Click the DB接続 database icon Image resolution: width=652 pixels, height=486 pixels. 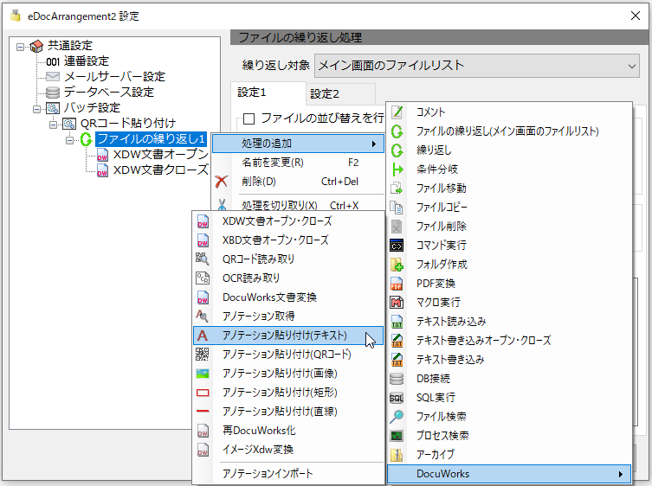coord(397,379)
